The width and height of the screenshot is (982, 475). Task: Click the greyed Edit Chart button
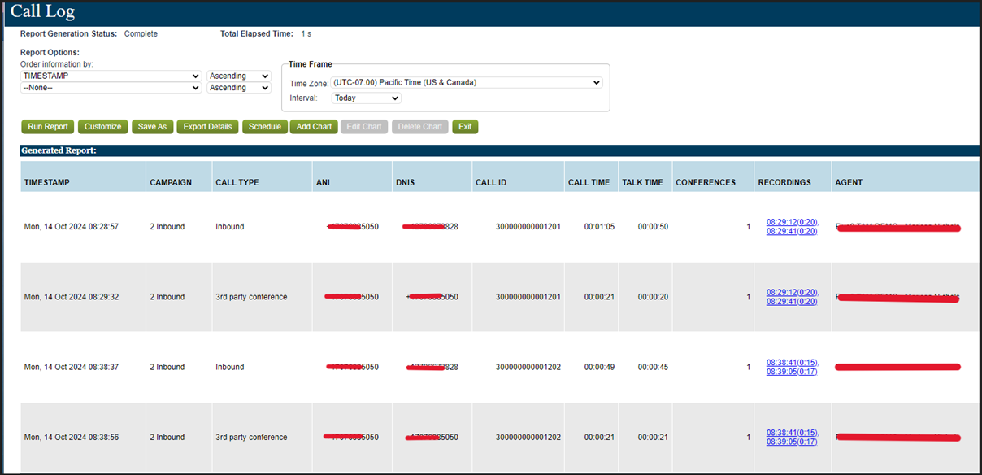pyautogui.click(x=364, y=127)
